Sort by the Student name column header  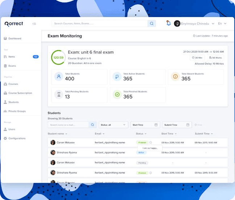point(58,134)
